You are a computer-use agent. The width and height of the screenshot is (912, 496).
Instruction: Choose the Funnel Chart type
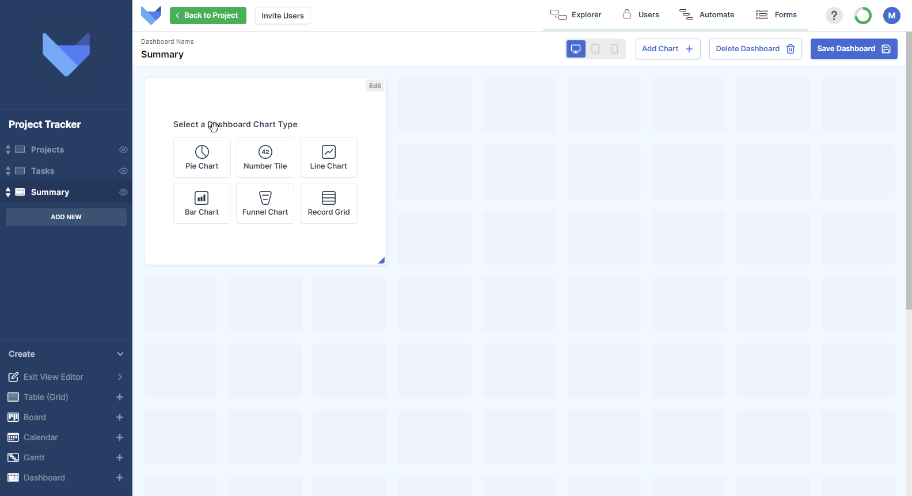coord(265,204)
